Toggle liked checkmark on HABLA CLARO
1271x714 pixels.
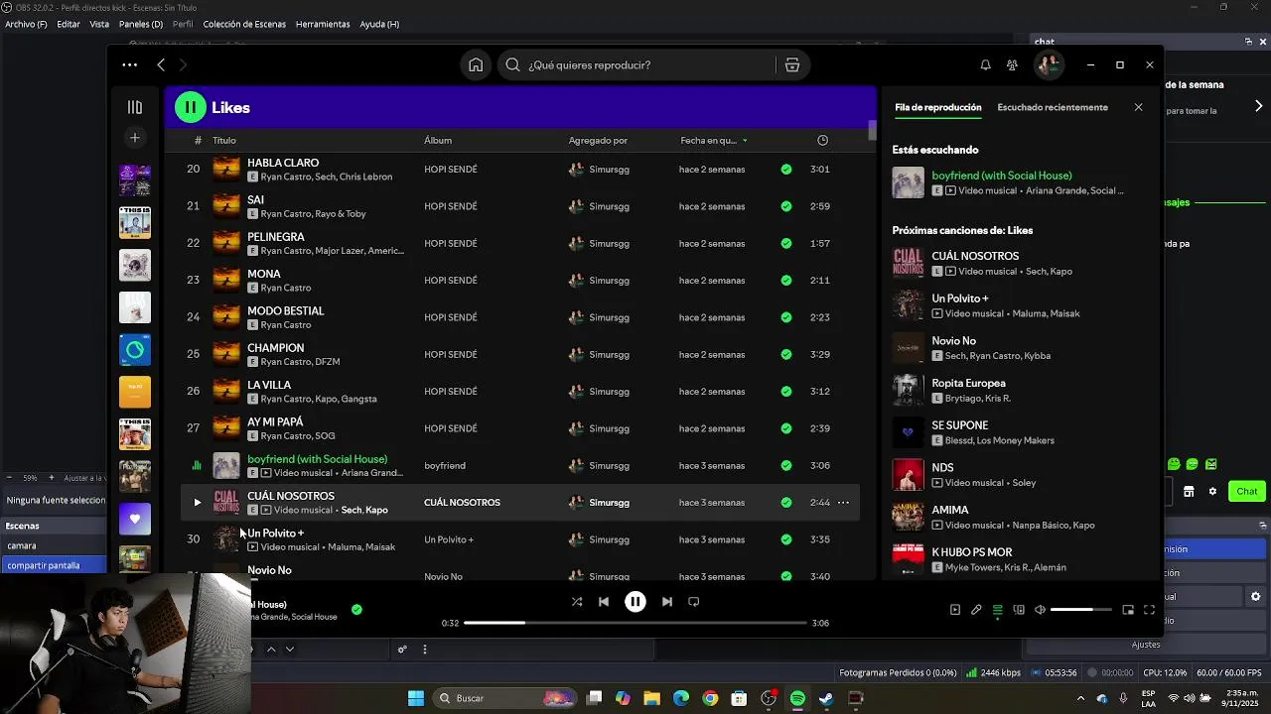[x=786, y=170]
